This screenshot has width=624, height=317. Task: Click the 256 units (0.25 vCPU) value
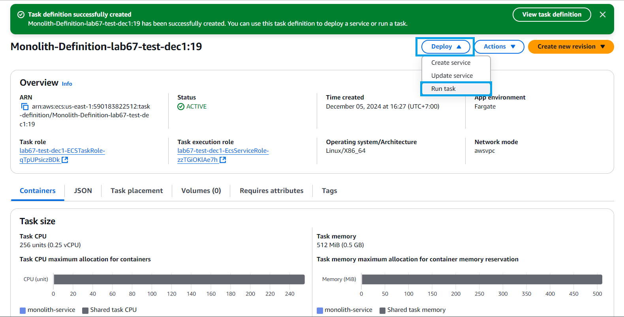click(50, 245)
